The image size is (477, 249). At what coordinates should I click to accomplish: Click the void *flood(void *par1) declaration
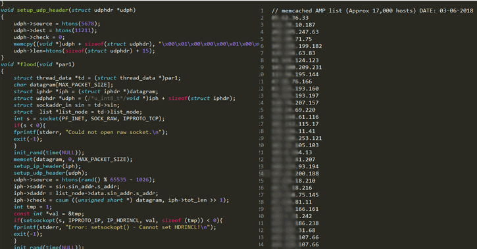pyautogui.click(x=38, y=64)
